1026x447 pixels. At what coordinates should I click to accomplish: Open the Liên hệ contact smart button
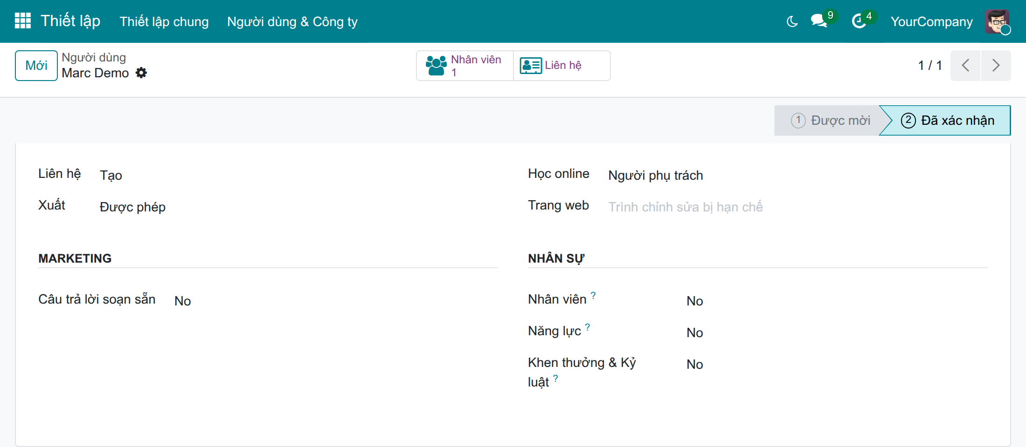[562, 66]
